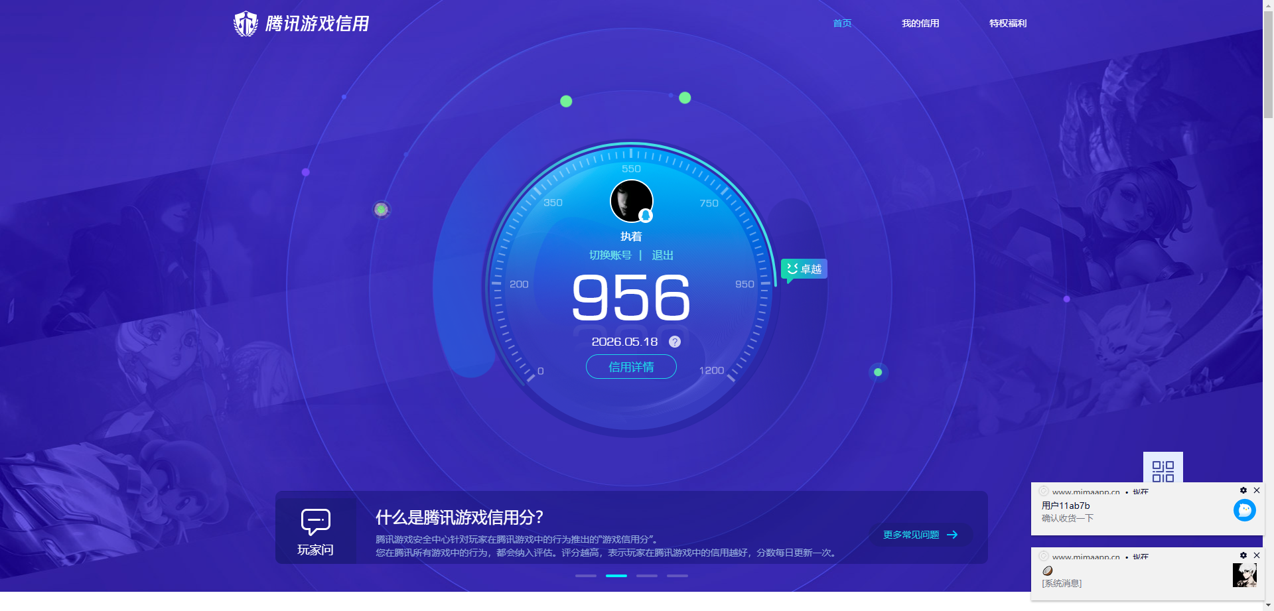Select the first carousel indicator dash
Screen dimensions: 1274x611
[x=586, y=576]
